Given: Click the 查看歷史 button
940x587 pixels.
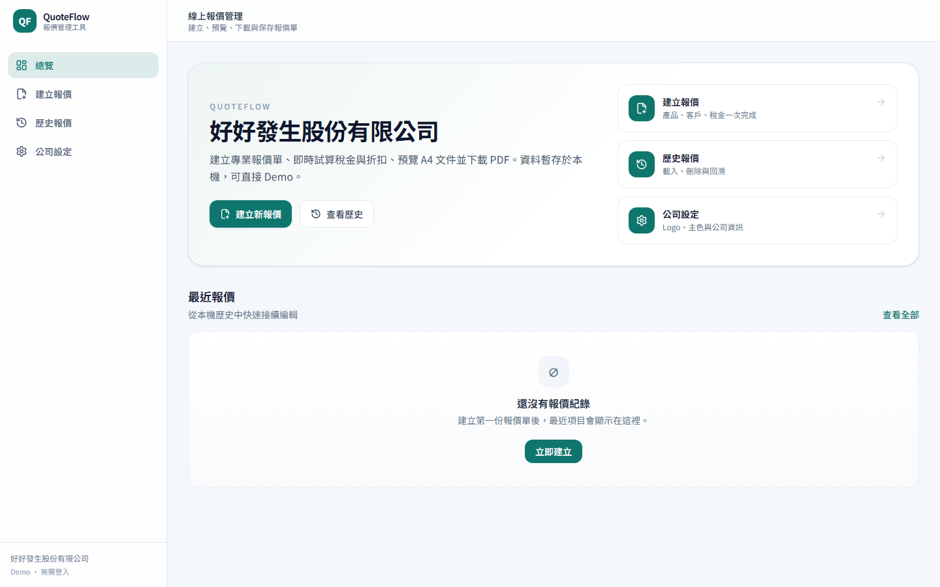Looking at the screenshot, I should point(337,214).
